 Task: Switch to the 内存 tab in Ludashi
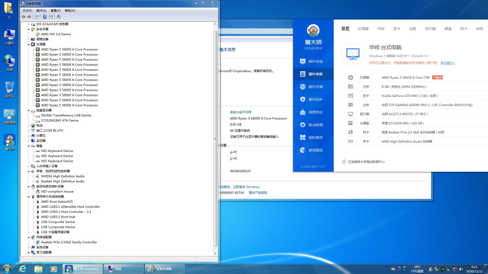click(x=381, y=29)
